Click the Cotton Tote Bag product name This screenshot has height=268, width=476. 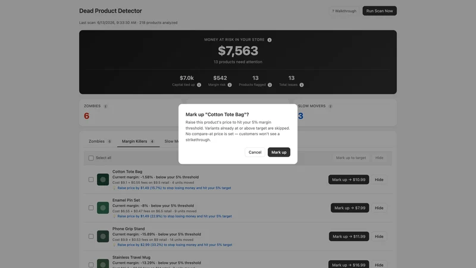coord(127,172)
